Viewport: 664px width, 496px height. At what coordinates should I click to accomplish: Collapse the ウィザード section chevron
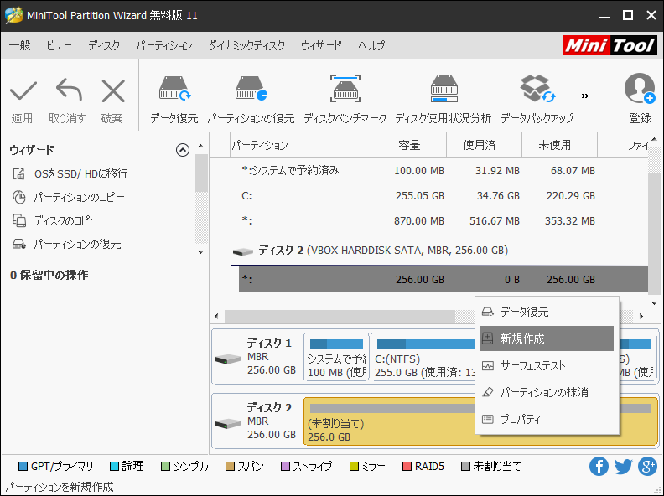(183, 150)
